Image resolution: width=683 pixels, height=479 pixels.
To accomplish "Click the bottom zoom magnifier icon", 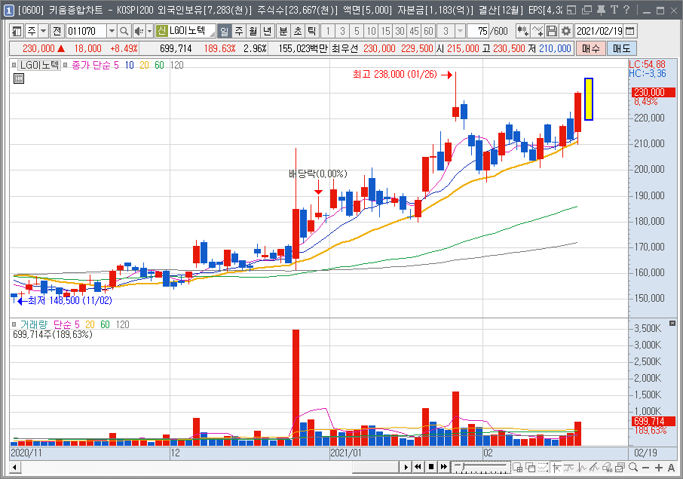I will click(x=633, y=467).
